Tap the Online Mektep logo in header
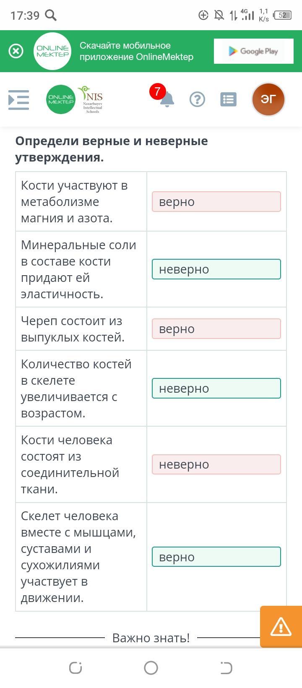 (x=61, y=99)
